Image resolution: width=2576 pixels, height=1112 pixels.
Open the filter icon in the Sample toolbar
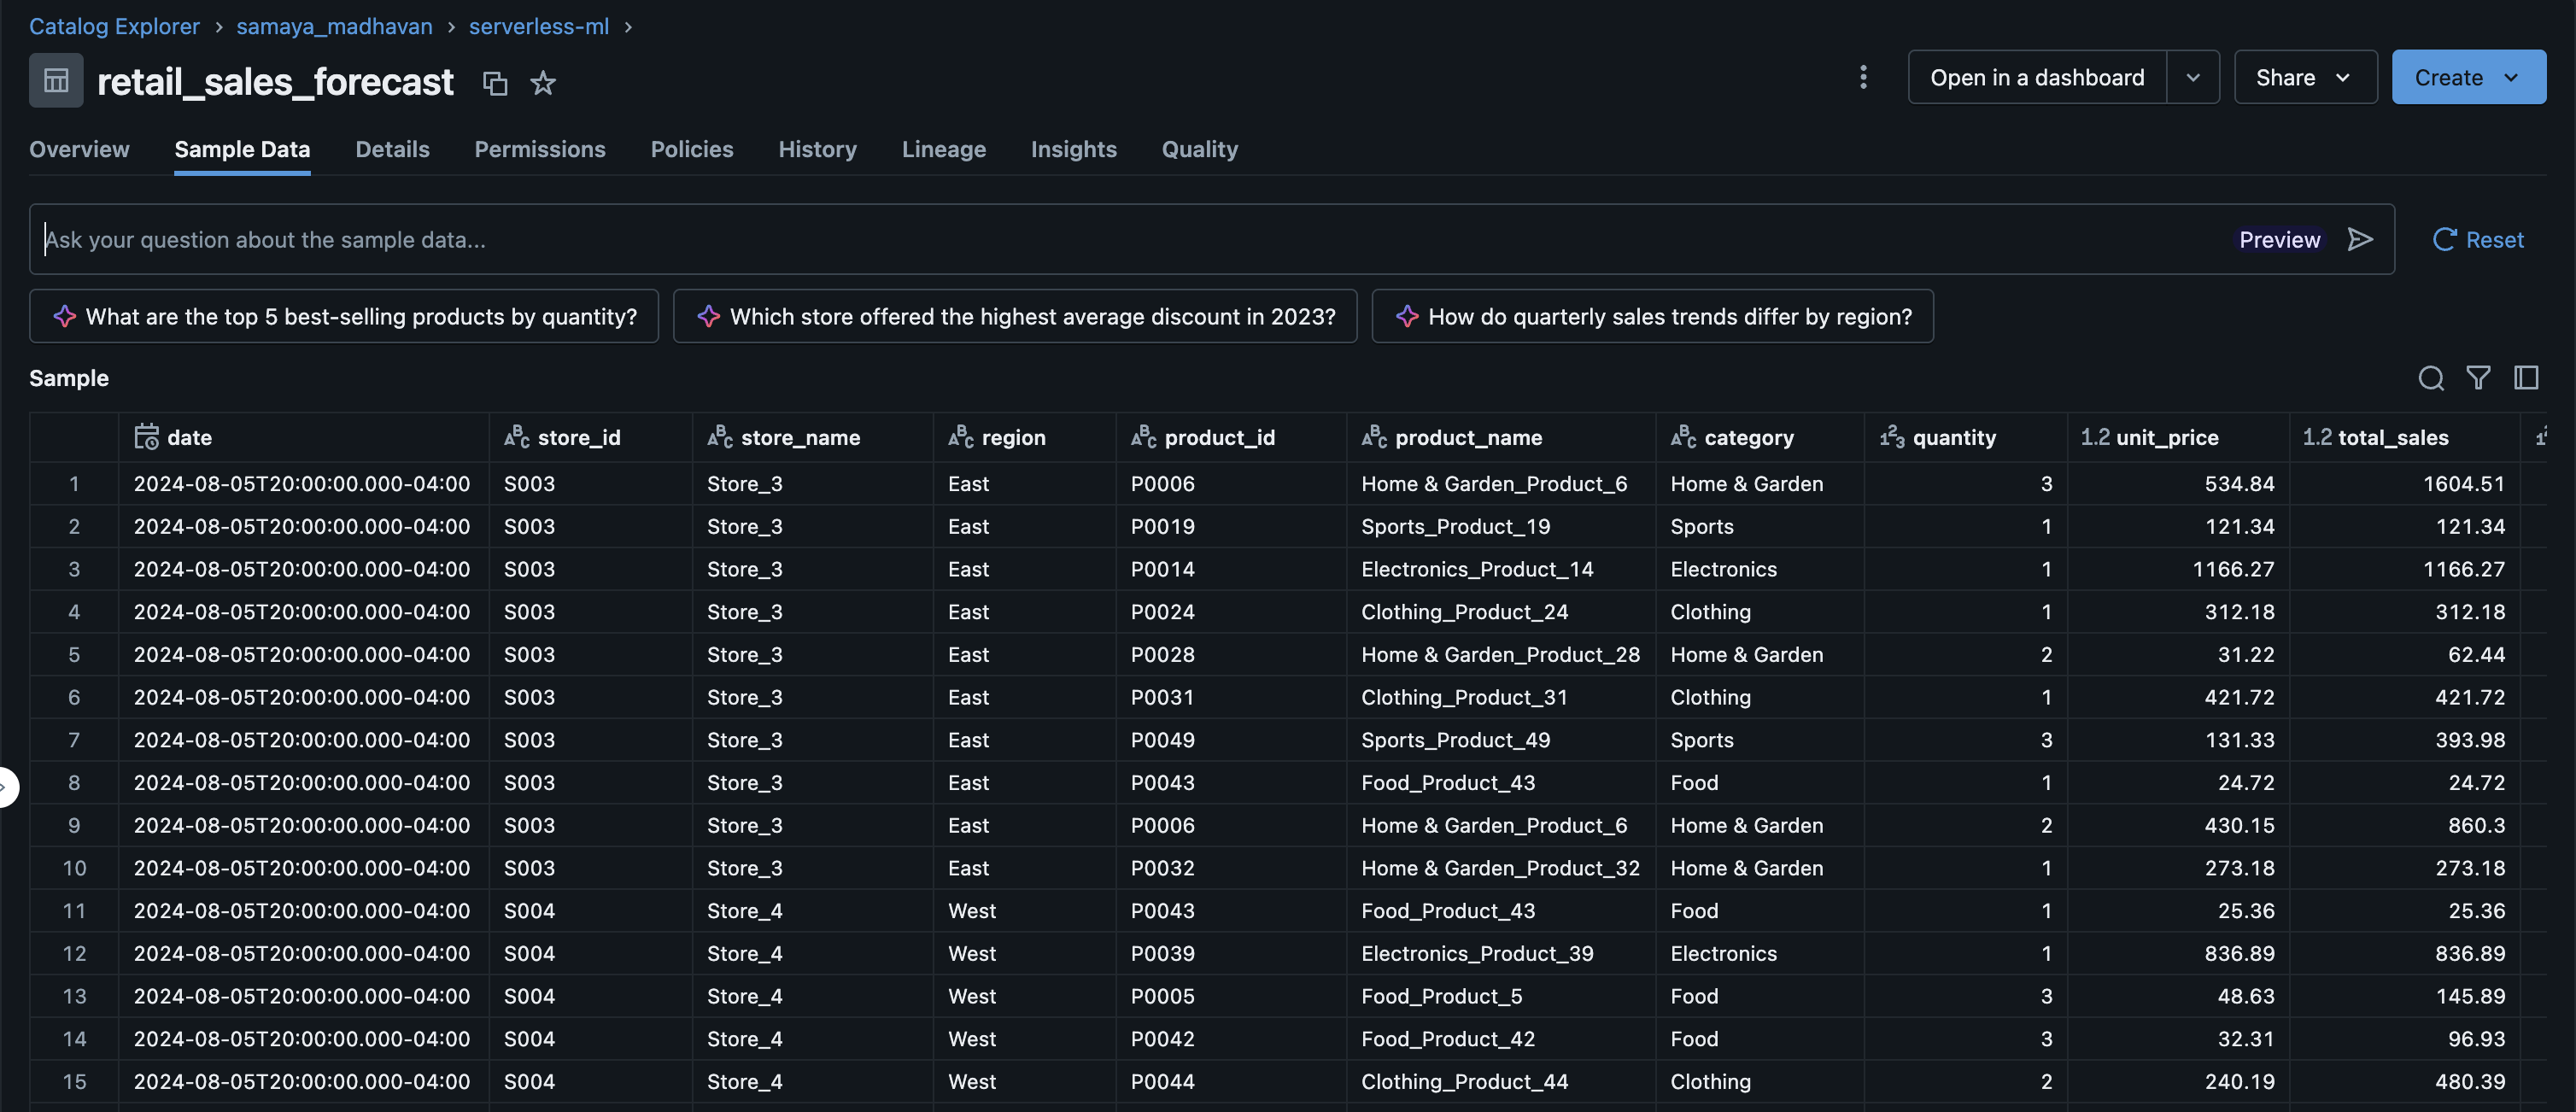[x=2479, y=378]
